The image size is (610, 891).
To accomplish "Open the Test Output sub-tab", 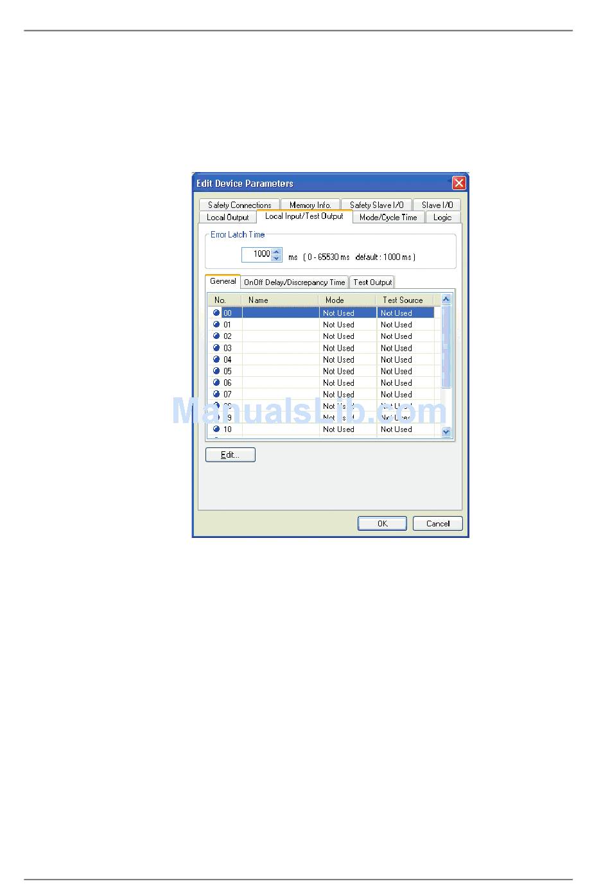I will [x=372, y=282].
